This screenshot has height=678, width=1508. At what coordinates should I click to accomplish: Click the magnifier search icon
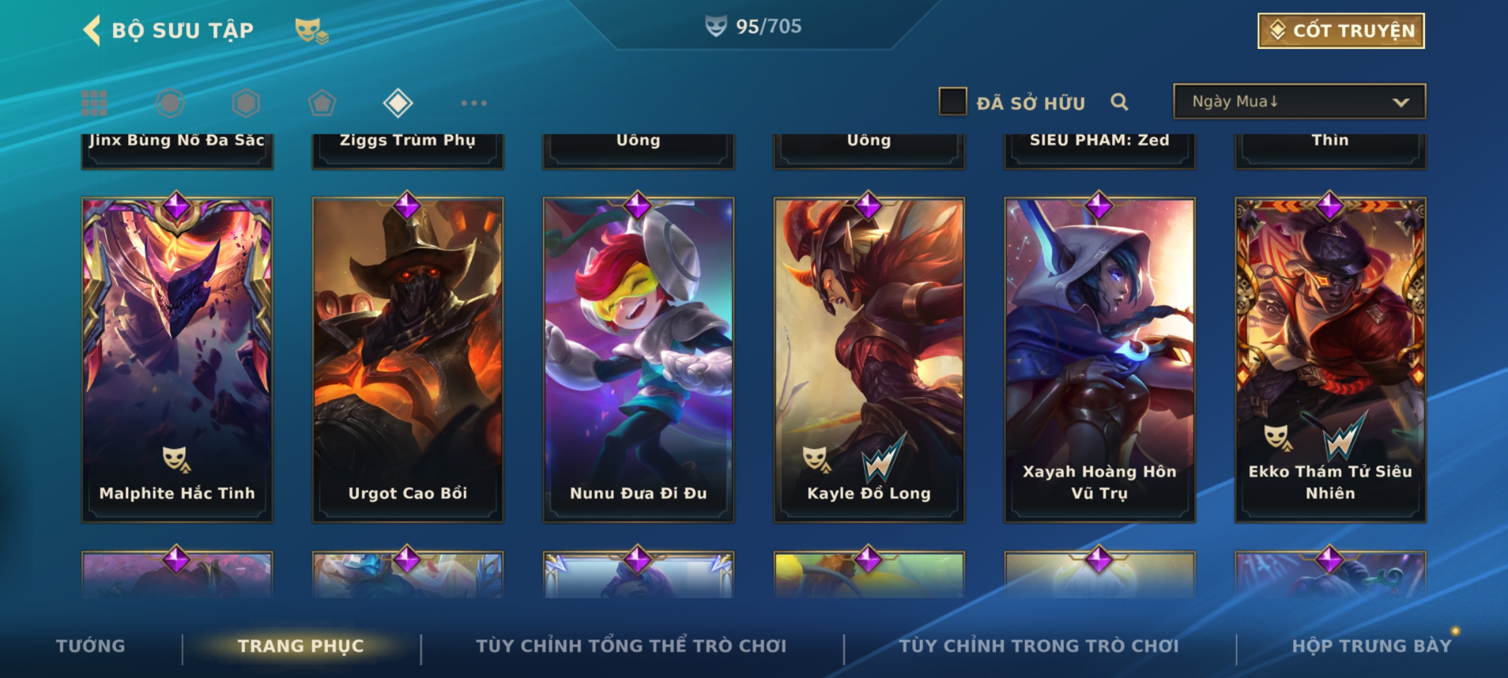click(x=1119, y=102)
